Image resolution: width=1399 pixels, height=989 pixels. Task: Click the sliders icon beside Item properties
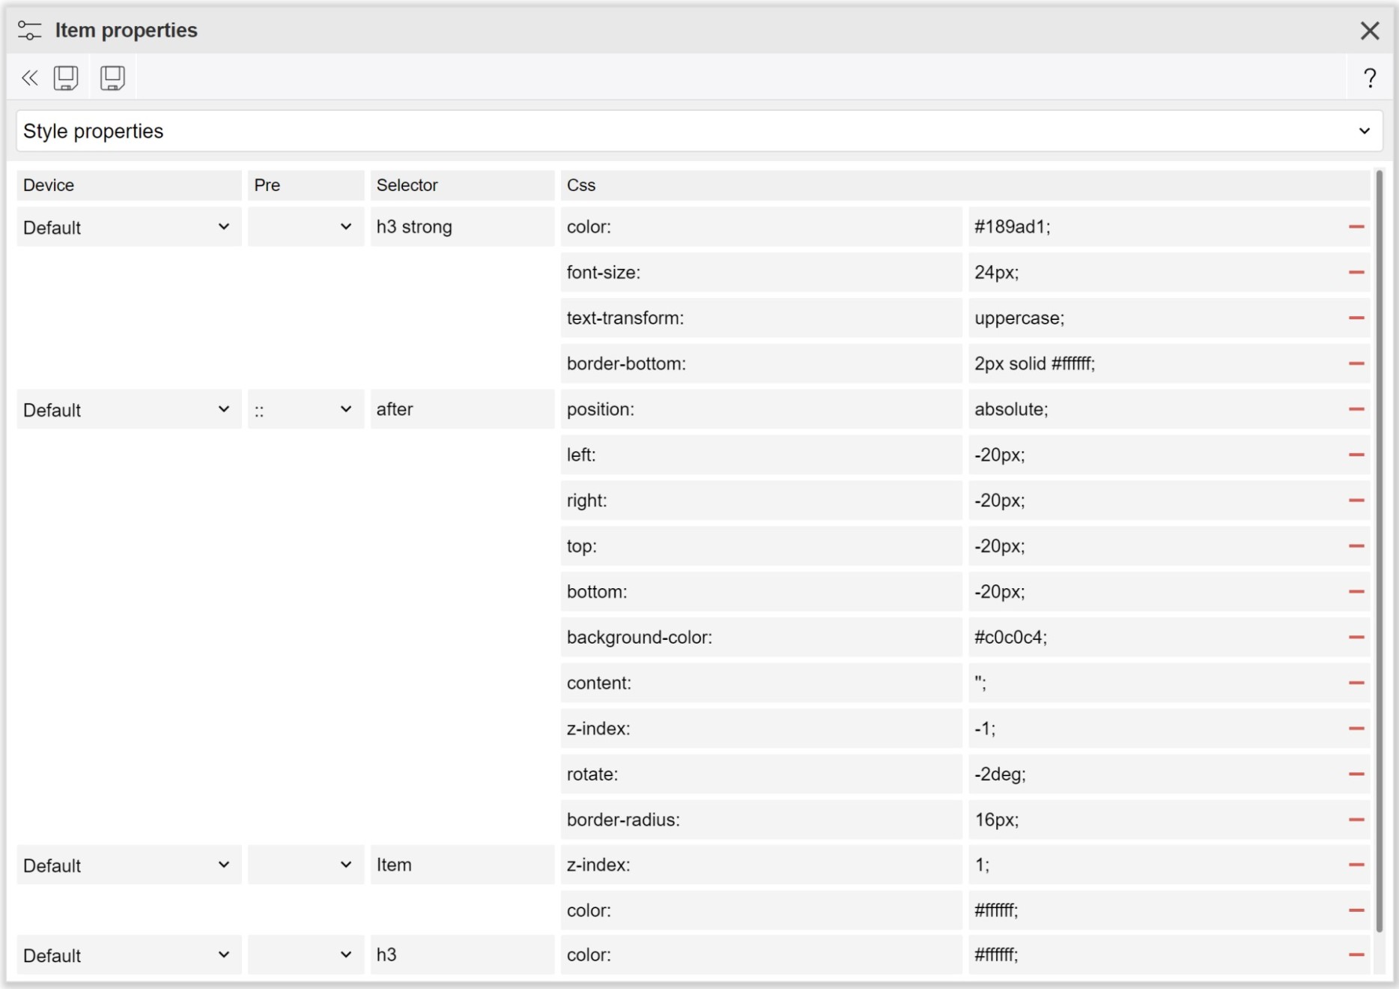pos(29,31)
